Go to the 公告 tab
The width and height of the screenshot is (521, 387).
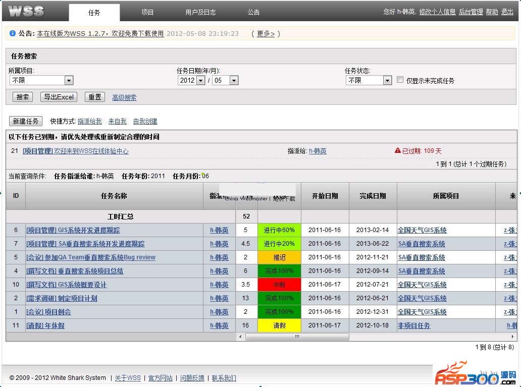(x=253, y=12)
